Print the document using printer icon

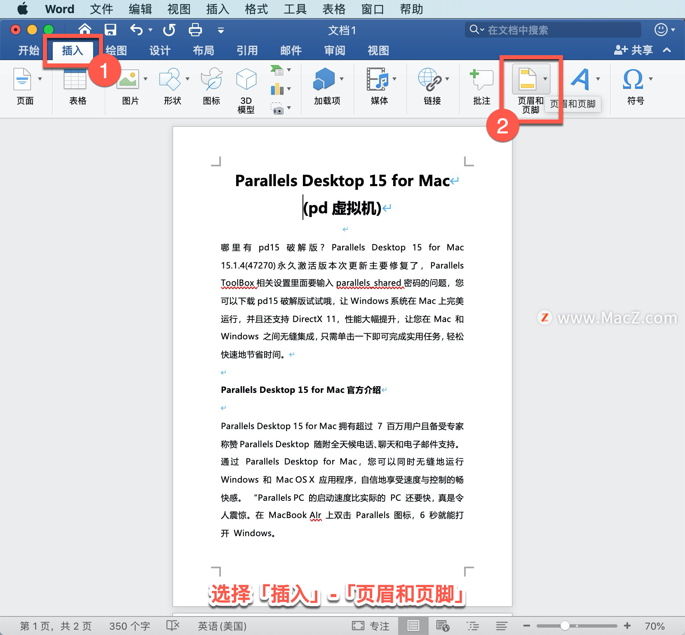coord(195,30)
